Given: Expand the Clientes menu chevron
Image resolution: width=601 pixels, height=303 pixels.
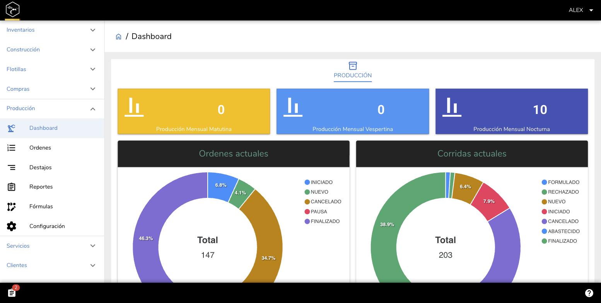Looking at the screenshot, I should click(93, 266).
